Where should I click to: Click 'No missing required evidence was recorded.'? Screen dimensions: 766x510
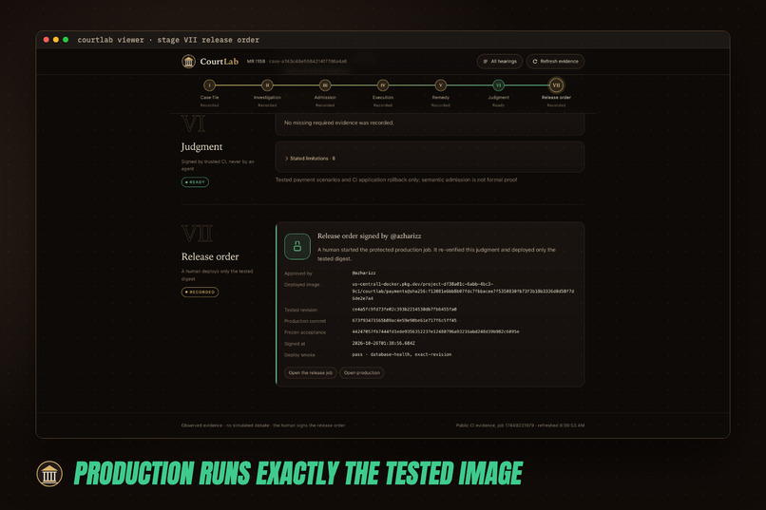(339, 123)
